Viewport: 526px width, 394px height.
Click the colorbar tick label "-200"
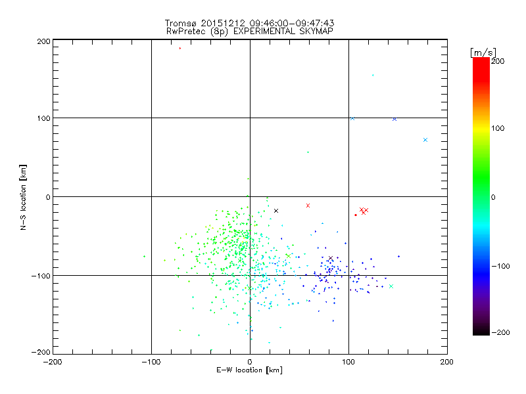tap(500, 332)
